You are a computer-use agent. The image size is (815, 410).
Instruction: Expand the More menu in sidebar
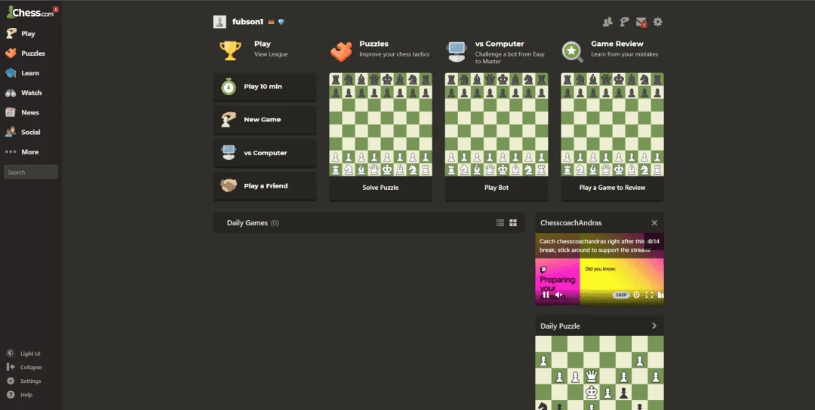(x=23, y=152)
